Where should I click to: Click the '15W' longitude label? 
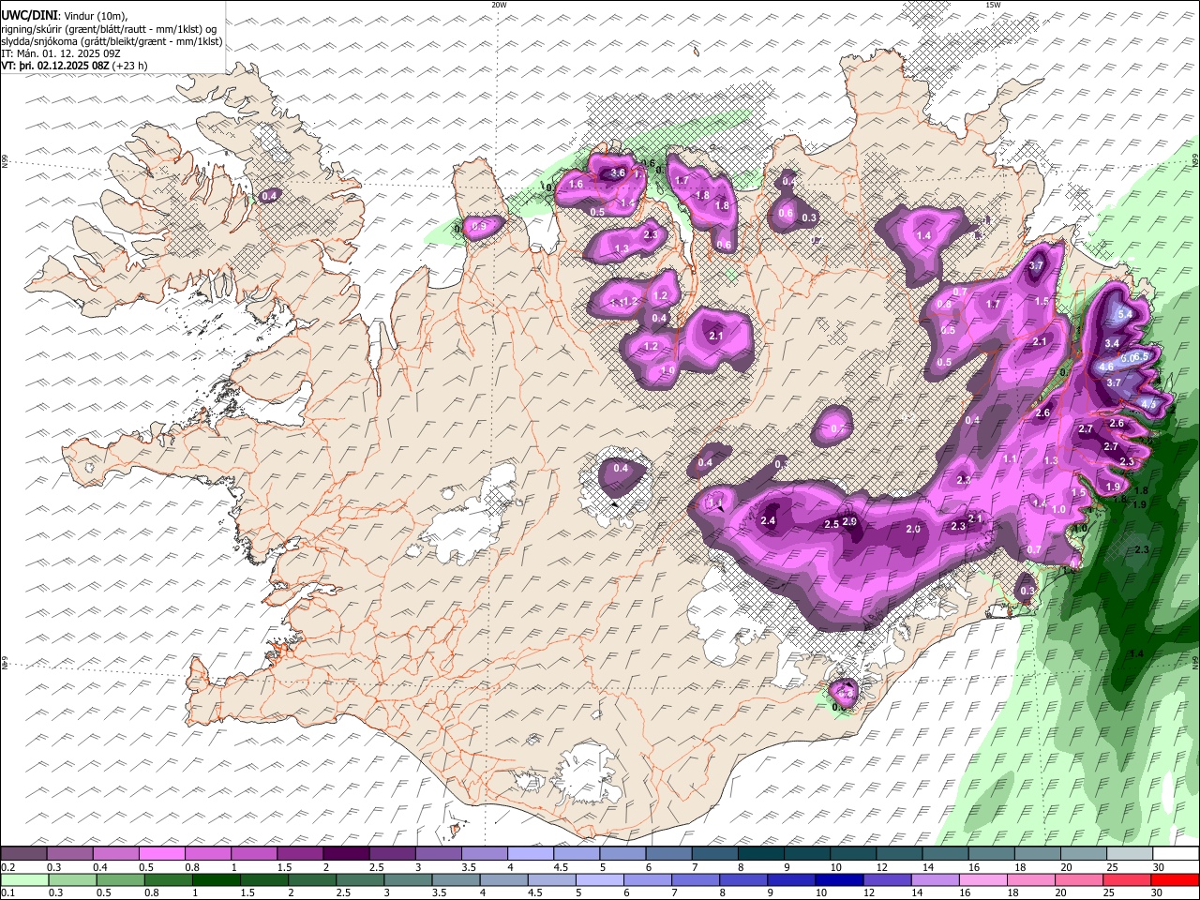click(993, 5)
